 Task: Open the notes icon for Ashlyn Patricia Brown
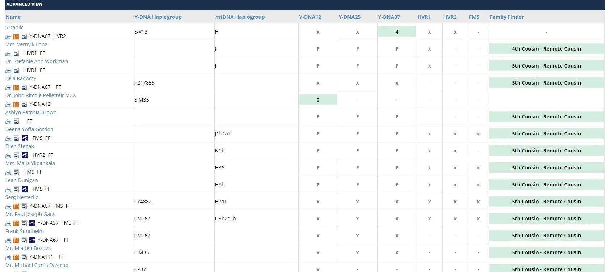16,121
